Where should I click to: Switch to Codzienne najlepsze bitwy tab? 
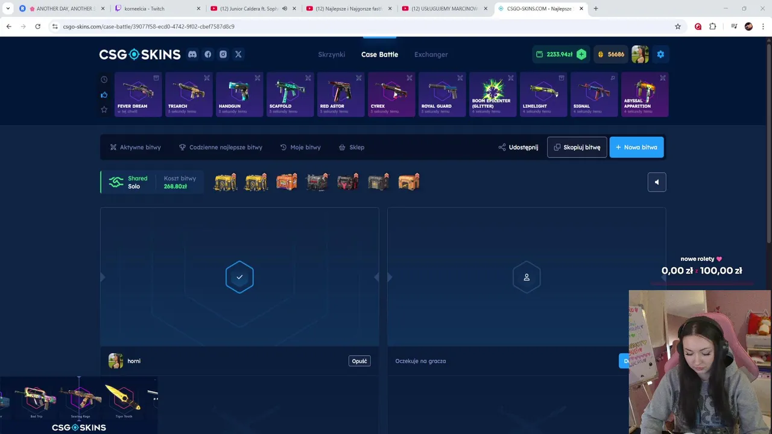click(221, 147)
